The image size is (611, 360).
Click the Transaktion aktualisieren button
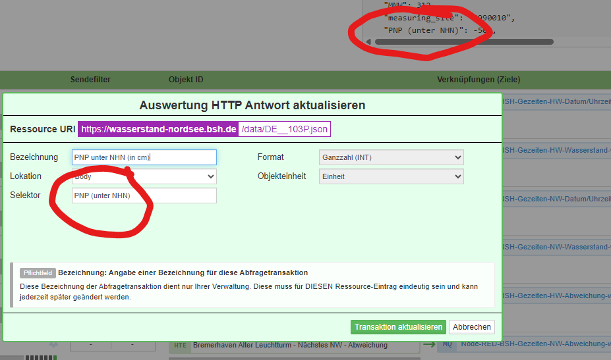398,327
